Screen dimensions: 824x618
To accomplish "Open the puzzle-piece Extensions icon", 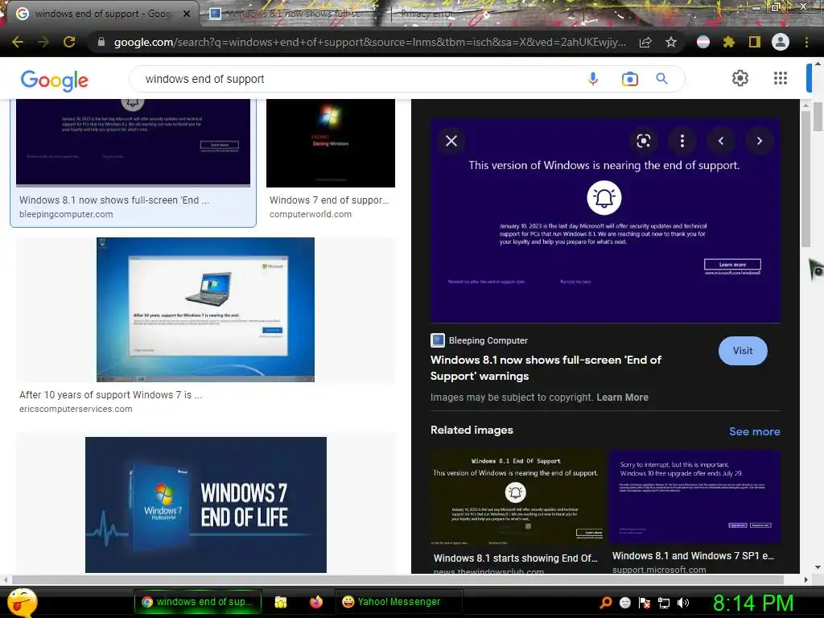I will point(729,42).
